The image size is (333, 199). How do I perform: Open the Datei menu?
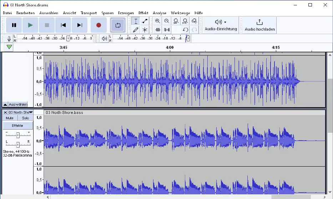pyautogui.click(x=7, y=13)
